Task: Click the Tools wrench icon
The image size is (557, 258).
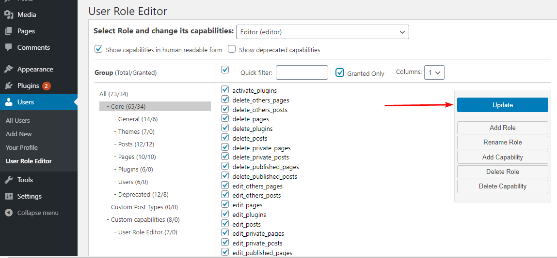Action: 9,180
